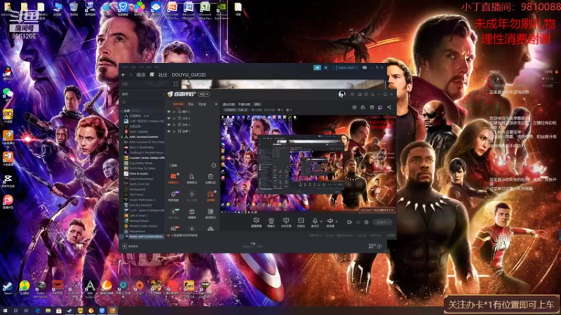Open the top-row middle toolbox tool
The image size is (561, 315).
(x=191, y=178)
